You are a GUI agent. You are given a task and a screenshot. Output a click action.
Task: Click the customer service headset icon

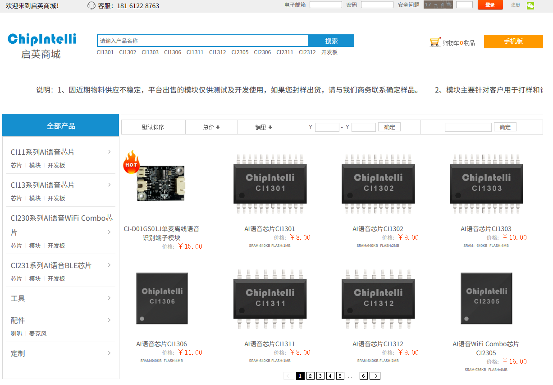(x=91, y=6)
